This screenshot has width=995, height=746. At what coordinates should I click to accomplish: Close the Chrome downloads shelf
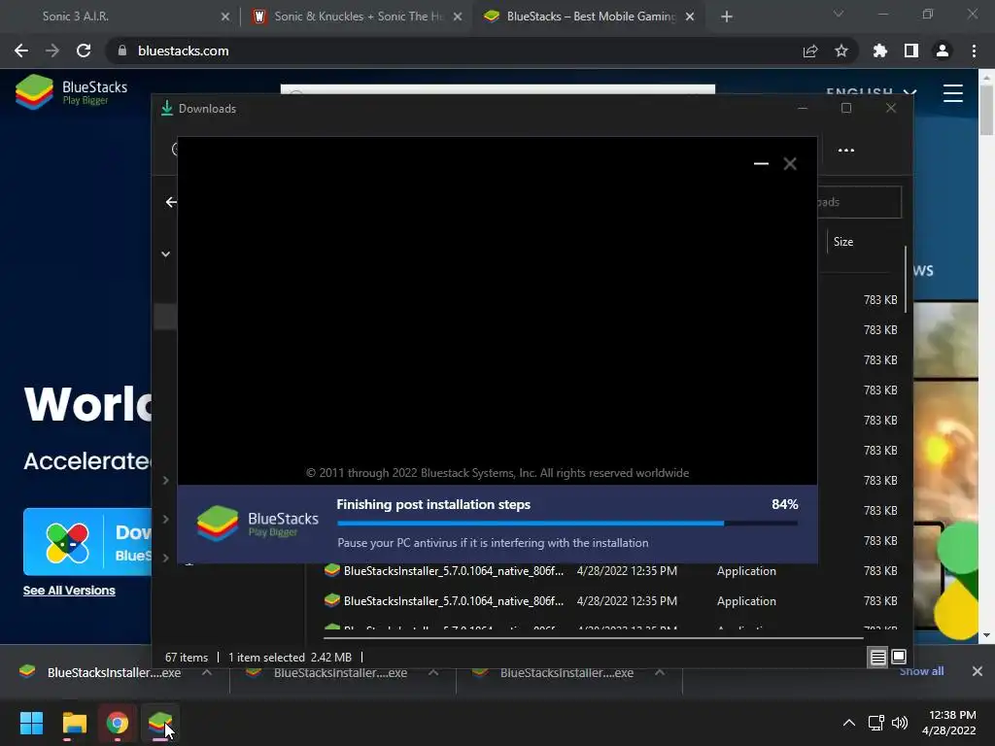click(978, 671)
